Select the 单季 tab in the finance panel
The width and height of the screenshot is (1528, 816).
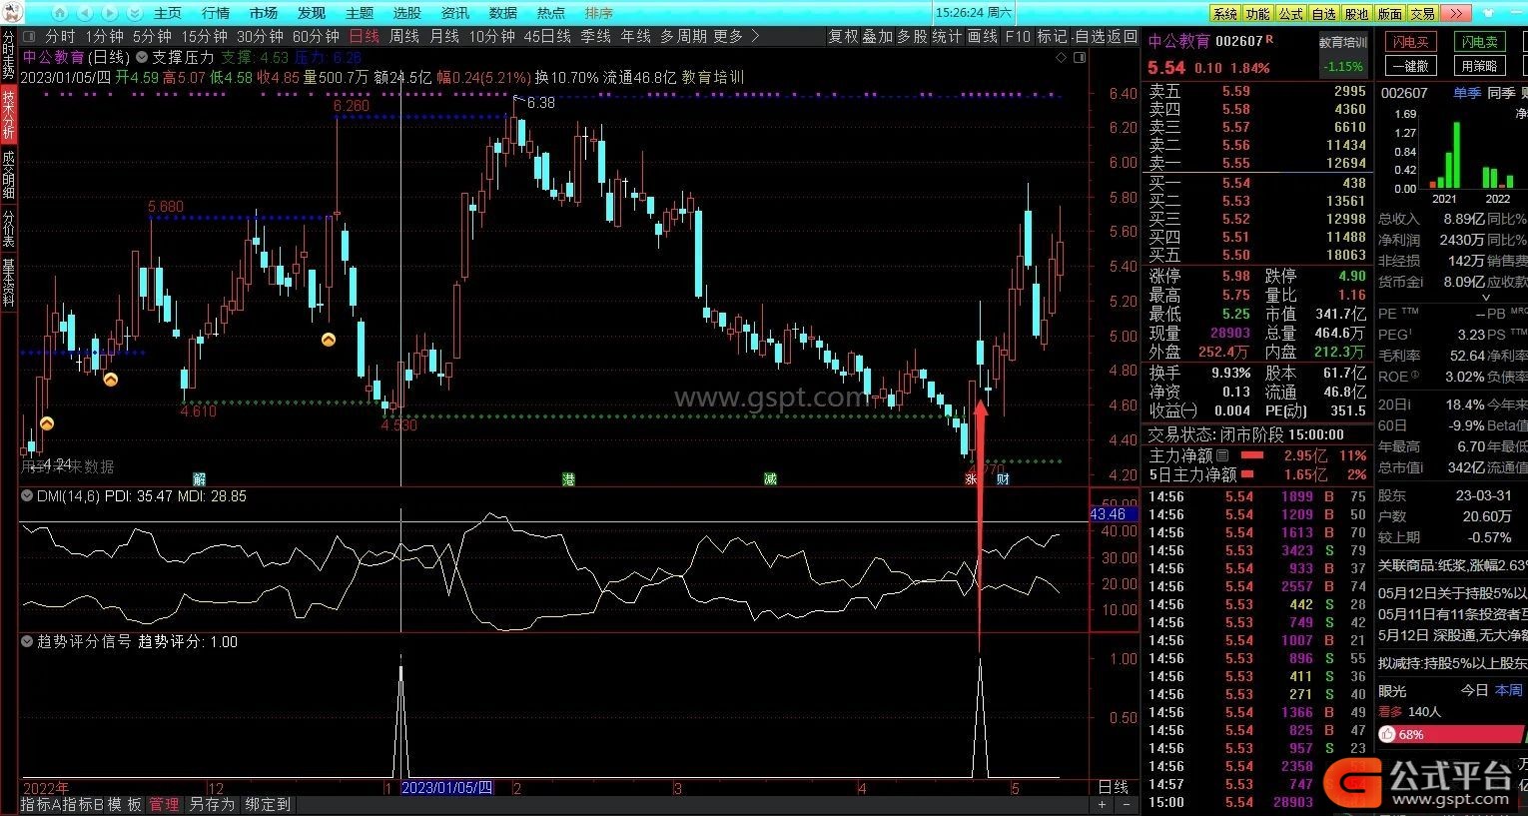(1467, 93)
